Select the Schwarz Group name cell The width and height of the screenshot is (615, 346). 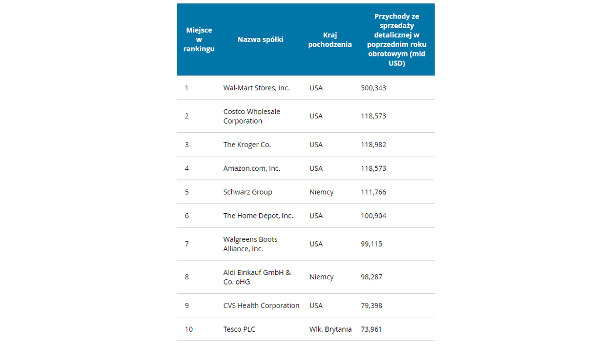[x=248, y=192]
